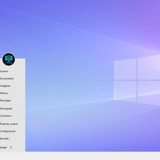
Task: Choose the Conectar a entry
Action: [6, 116]
